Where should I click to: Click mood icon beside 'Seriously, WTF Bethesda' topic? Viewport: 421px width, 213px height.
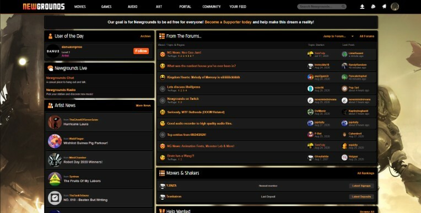[163, 112]
